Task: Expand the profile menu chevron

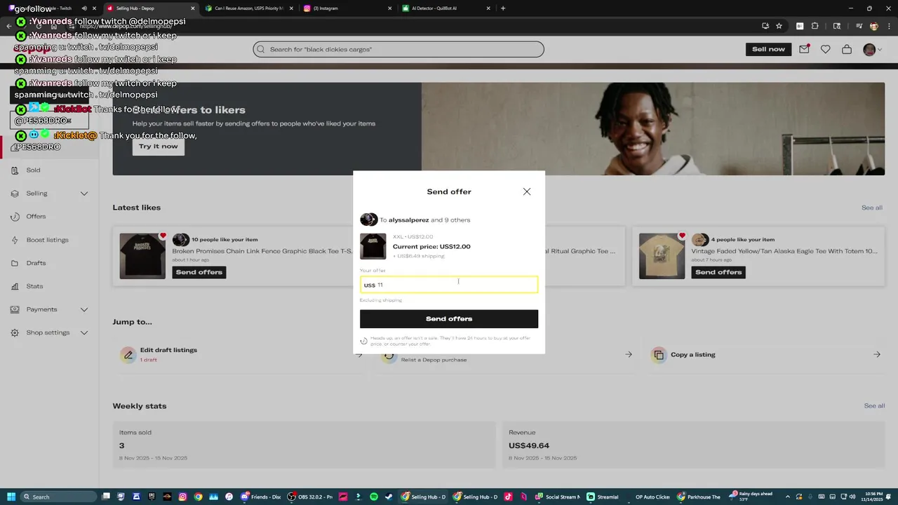Action: point(880,50)
